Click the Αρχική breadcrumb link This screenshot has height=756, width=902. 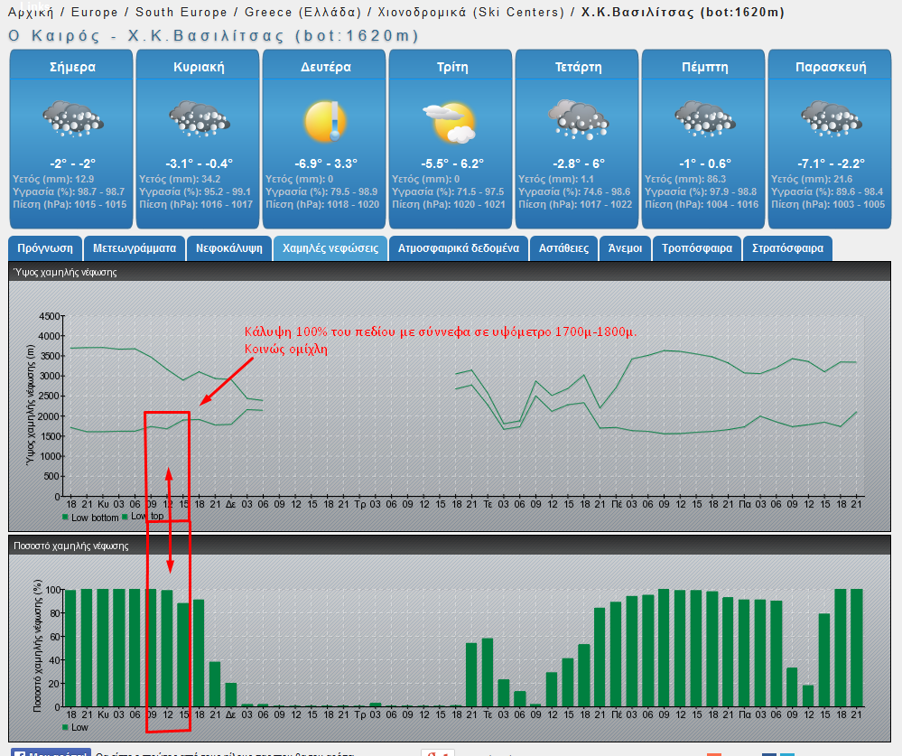coord(31,12)
